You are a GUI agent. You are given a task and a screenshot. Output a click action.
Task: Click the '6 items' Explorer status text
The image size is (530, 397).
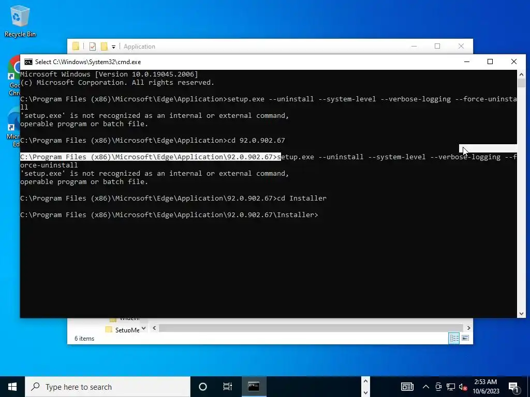pos(84,338)
